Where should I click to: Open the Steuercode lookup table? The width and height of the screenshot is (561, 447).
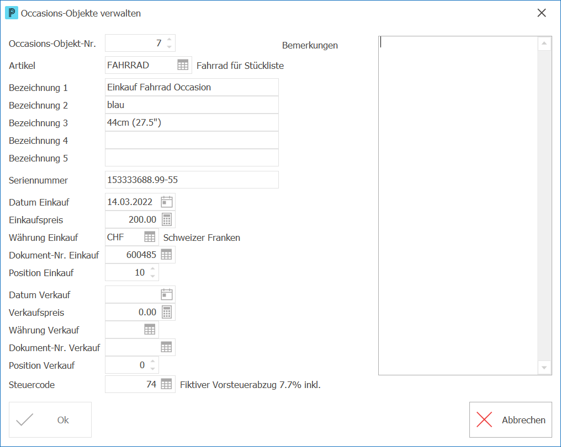(166, 385)
